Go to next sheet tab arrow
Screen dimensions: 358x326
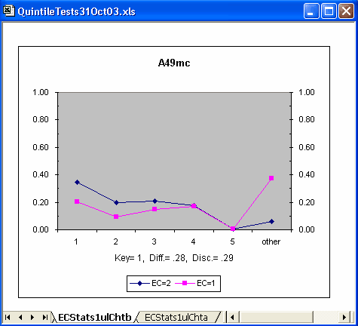tap(32, 318)
